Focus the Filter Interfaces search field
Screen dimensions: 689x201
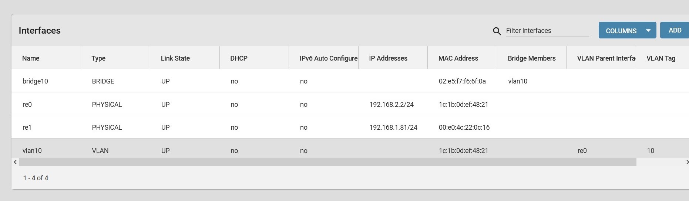[x=547, y=31]
